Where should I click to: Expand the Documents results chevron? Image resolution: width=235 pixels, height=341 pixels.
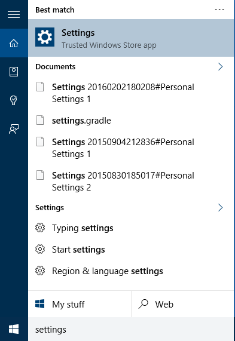pos(221,66)
